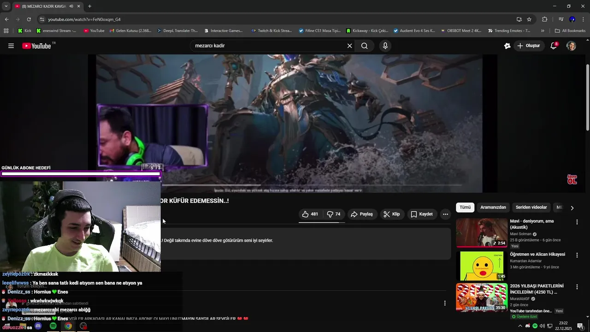This screenshot has height=332, width=590.
Task: Open the DeepL Translate bookmark
Action: 177,31
